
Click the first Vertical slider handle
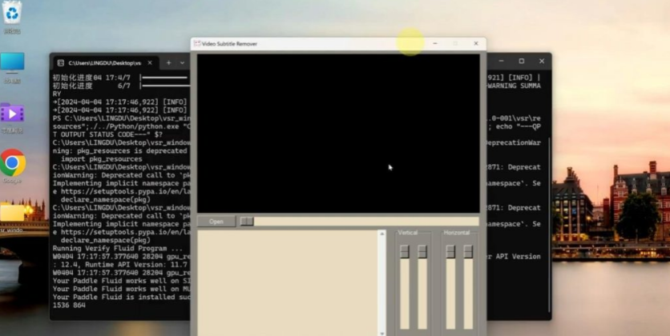click(x=405, y=251)
